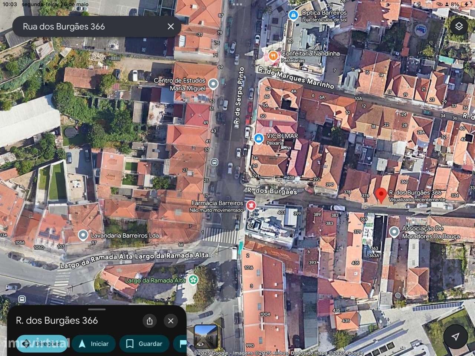The height and width of the screenshot is (356, 475).
Task: Open the Associação De Moradores Da Bouça icon
Action: [x=394, y=231]
